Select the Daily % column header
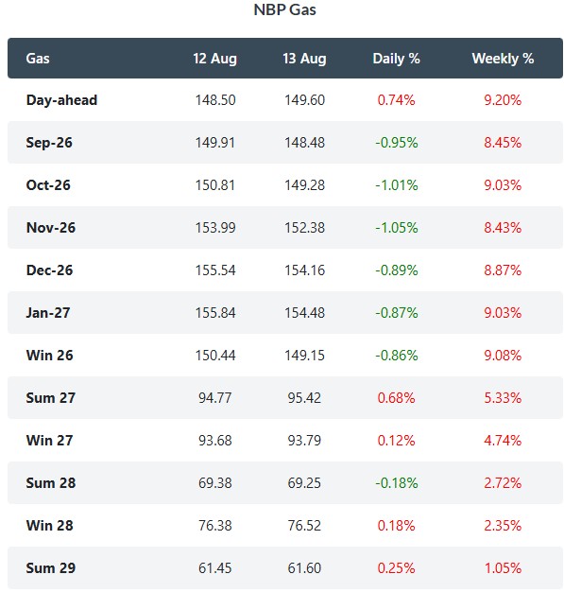 click(396, 59)
